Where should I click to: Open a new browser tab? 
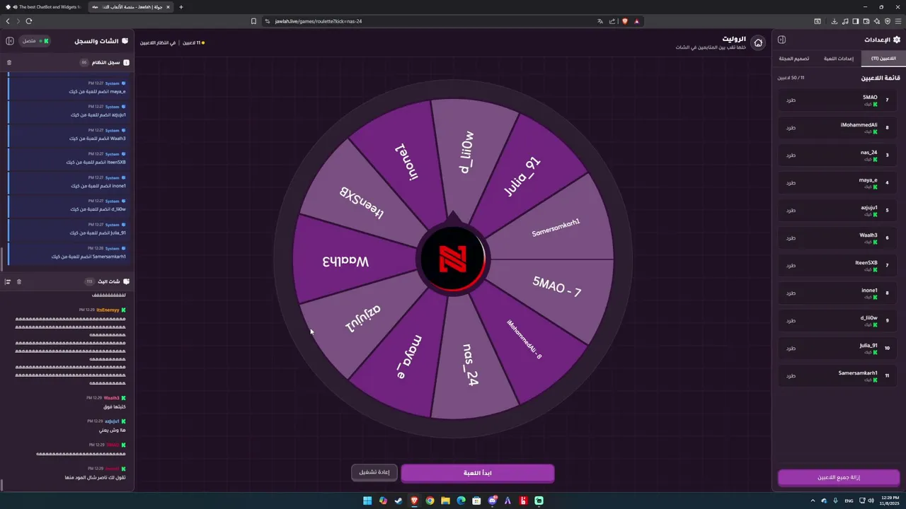click(181, 7)
